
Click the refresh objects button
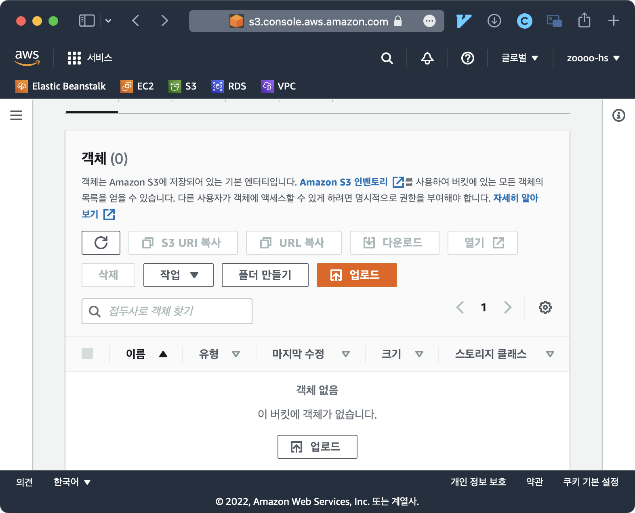point(101,243)
